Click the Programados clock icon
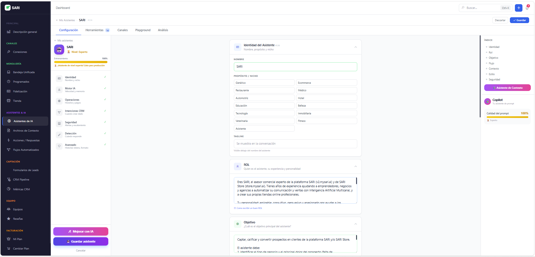Viewport: 535px width, 257px height. 9,81
